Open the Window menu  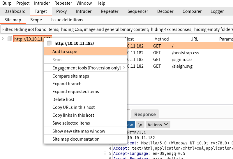[x=84, y=3]
